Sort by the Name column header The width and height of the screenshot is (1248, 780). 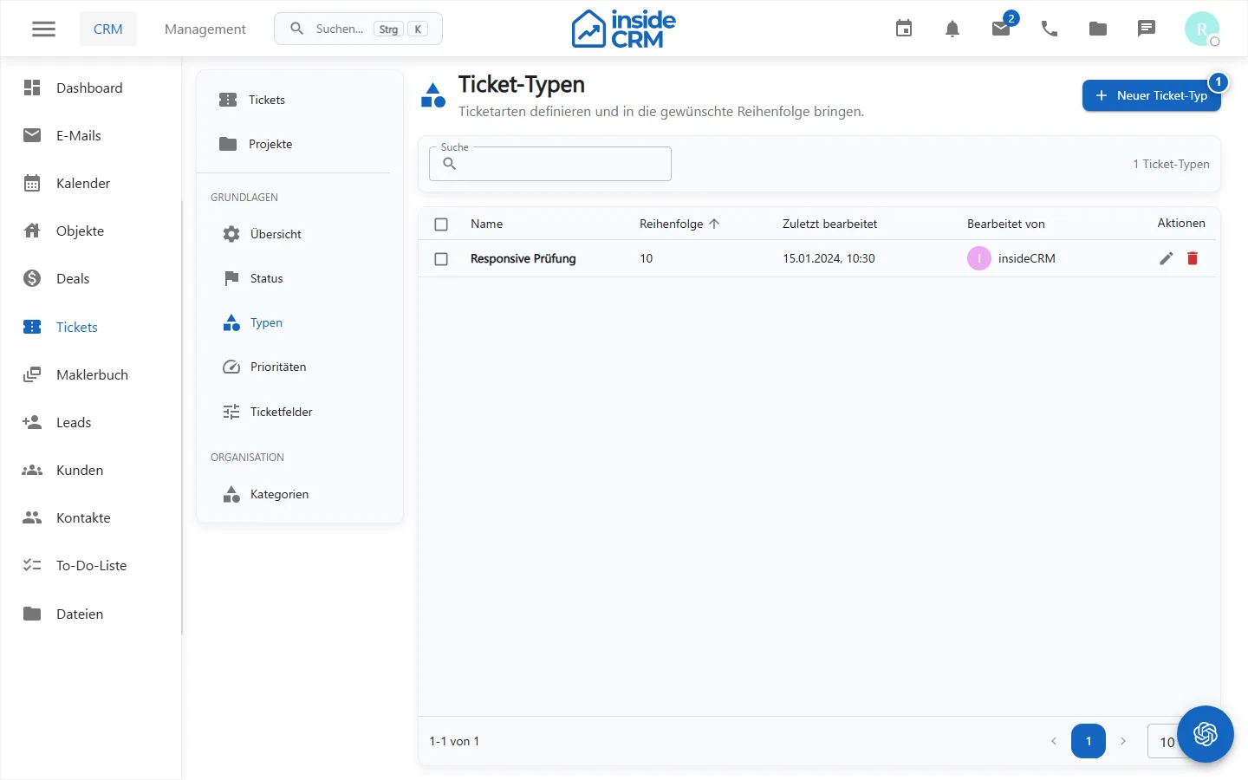[x=486, y=224]
